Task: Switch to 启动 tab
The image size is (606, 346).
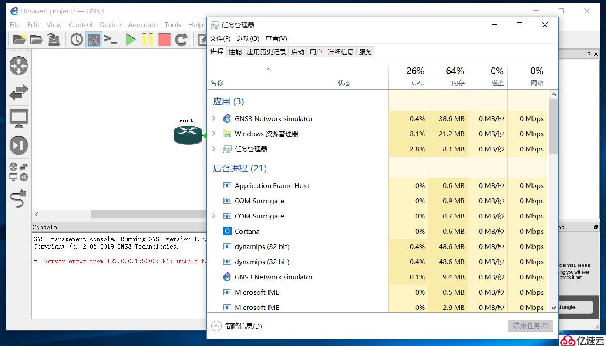Action: click(x=298, y=52)
